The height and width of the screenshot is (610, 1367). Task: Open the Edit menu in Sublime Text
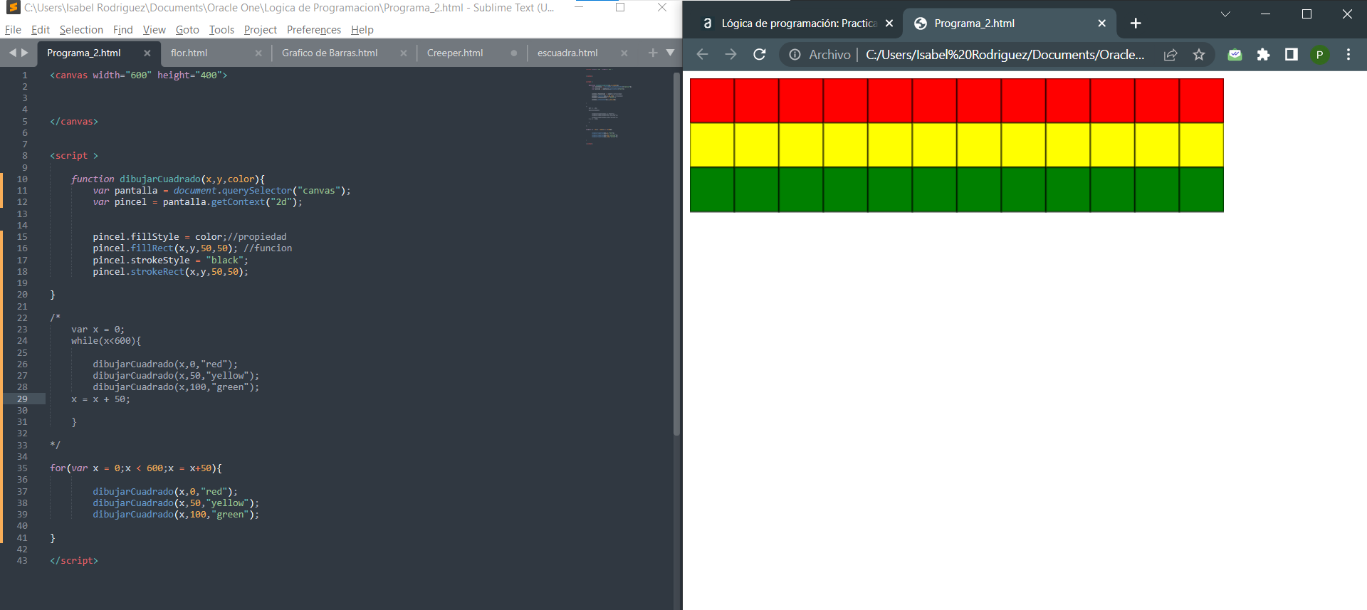pos(41,30)
